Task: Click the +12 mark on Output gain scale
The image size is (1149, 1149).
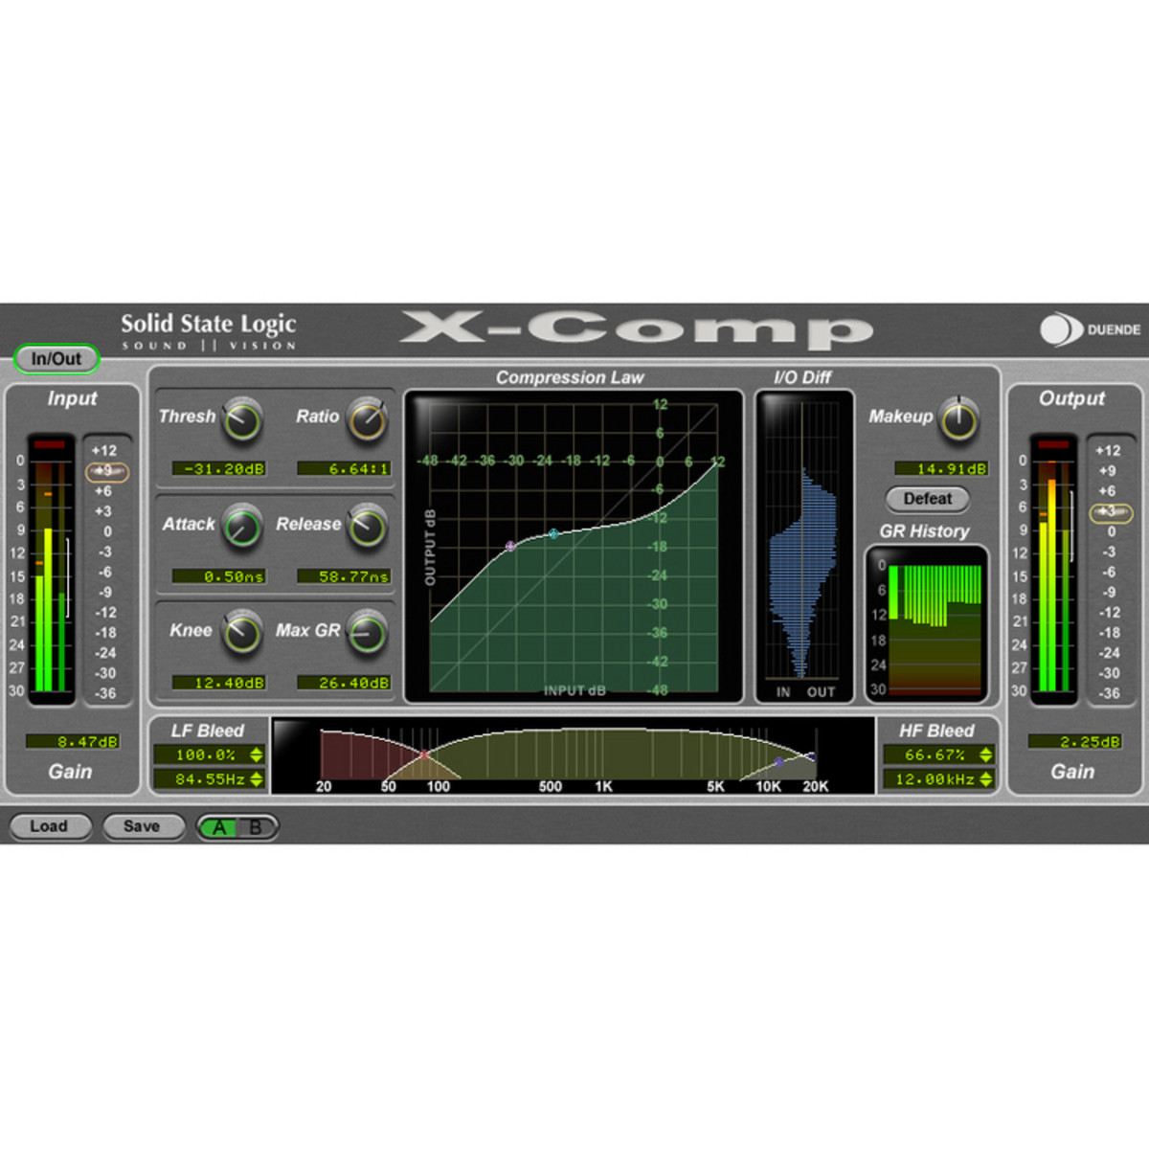Action: 1108,450
